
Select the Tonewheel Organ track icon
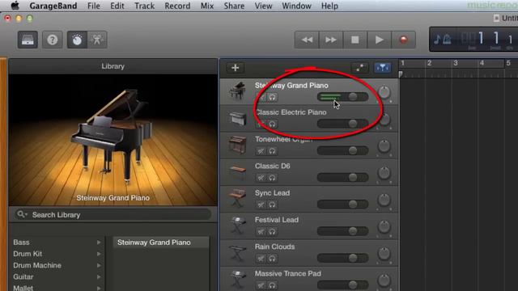click(x=237, y=145)
